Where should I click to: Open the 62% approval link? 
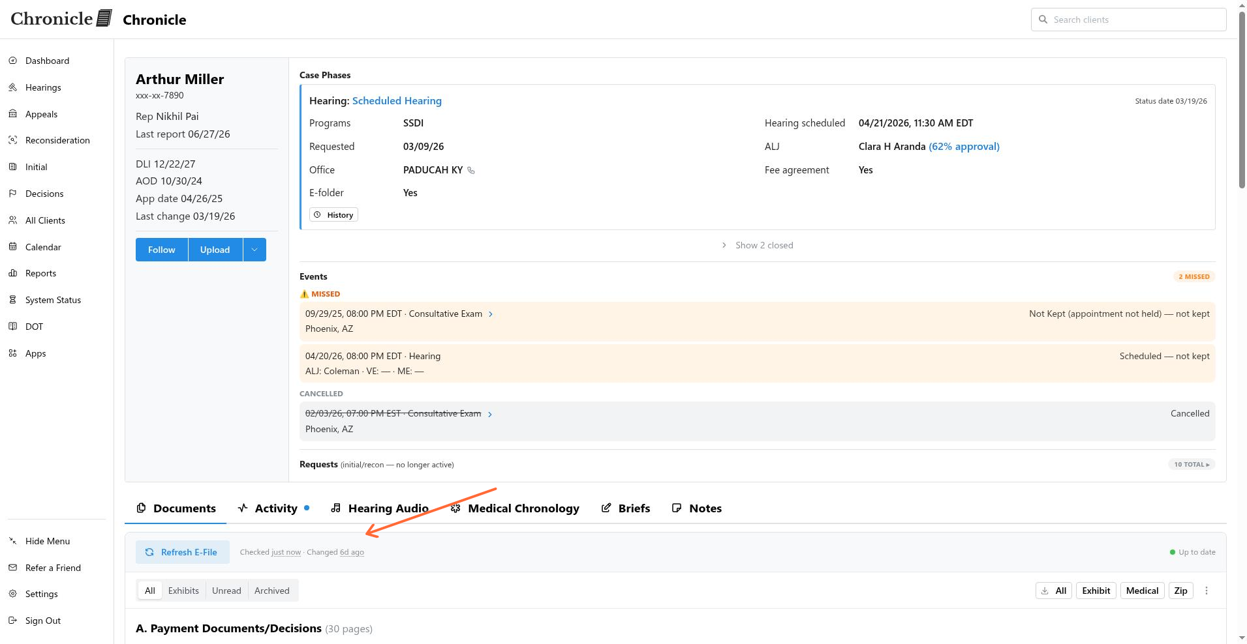964,147
